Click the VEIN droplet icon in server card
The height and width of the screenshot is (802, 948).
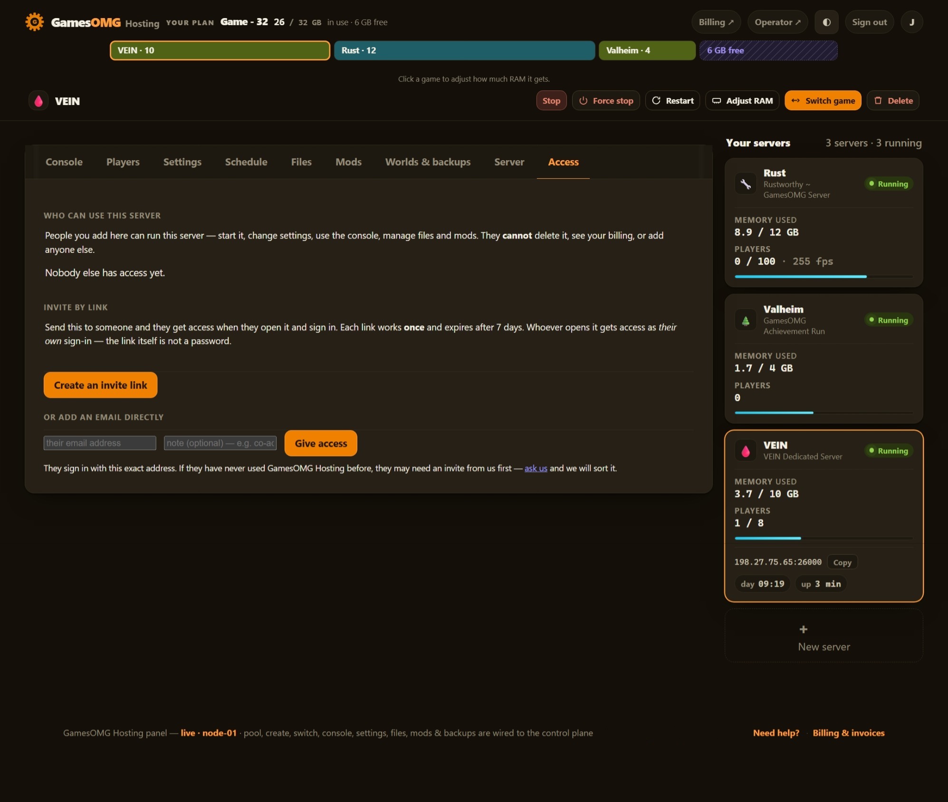tap(746, 451)
